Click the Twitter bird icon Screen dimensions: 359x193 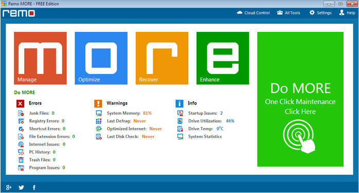coord(21,187)
